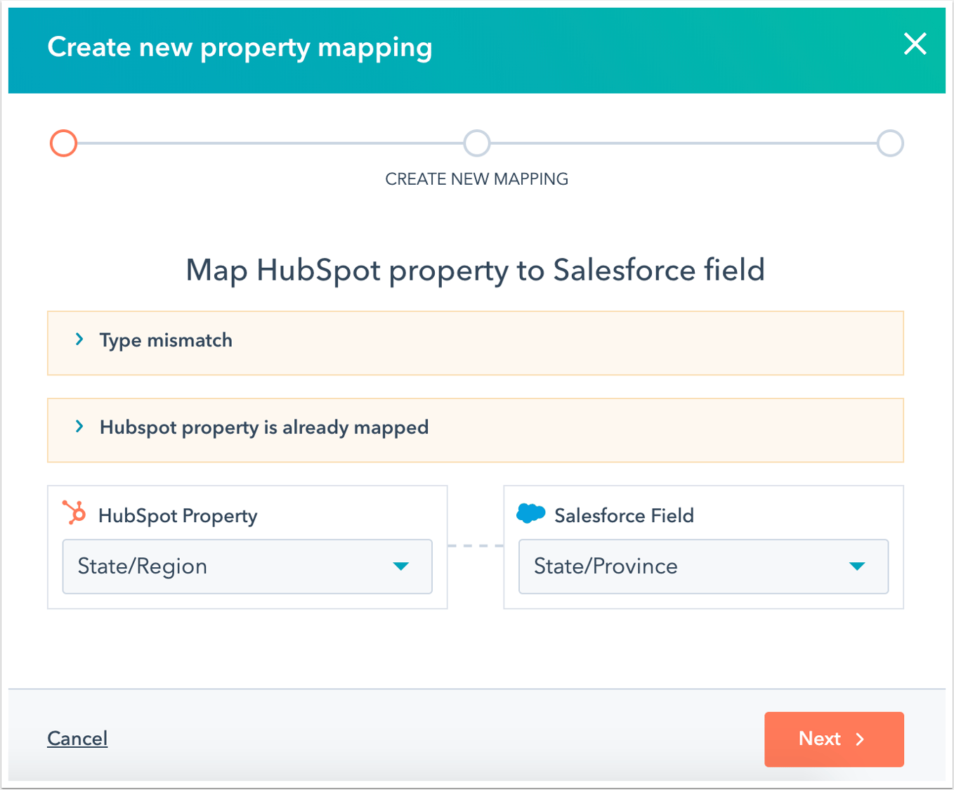Select the middle Create New Mapping step circle
The width and height of the screenshot is (954, 790).
tap(477, 143)
